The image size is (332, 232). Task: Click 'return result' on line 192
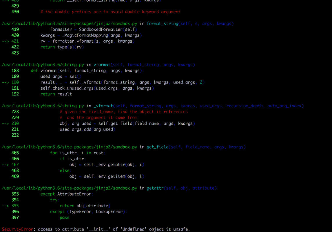point(56,94)
